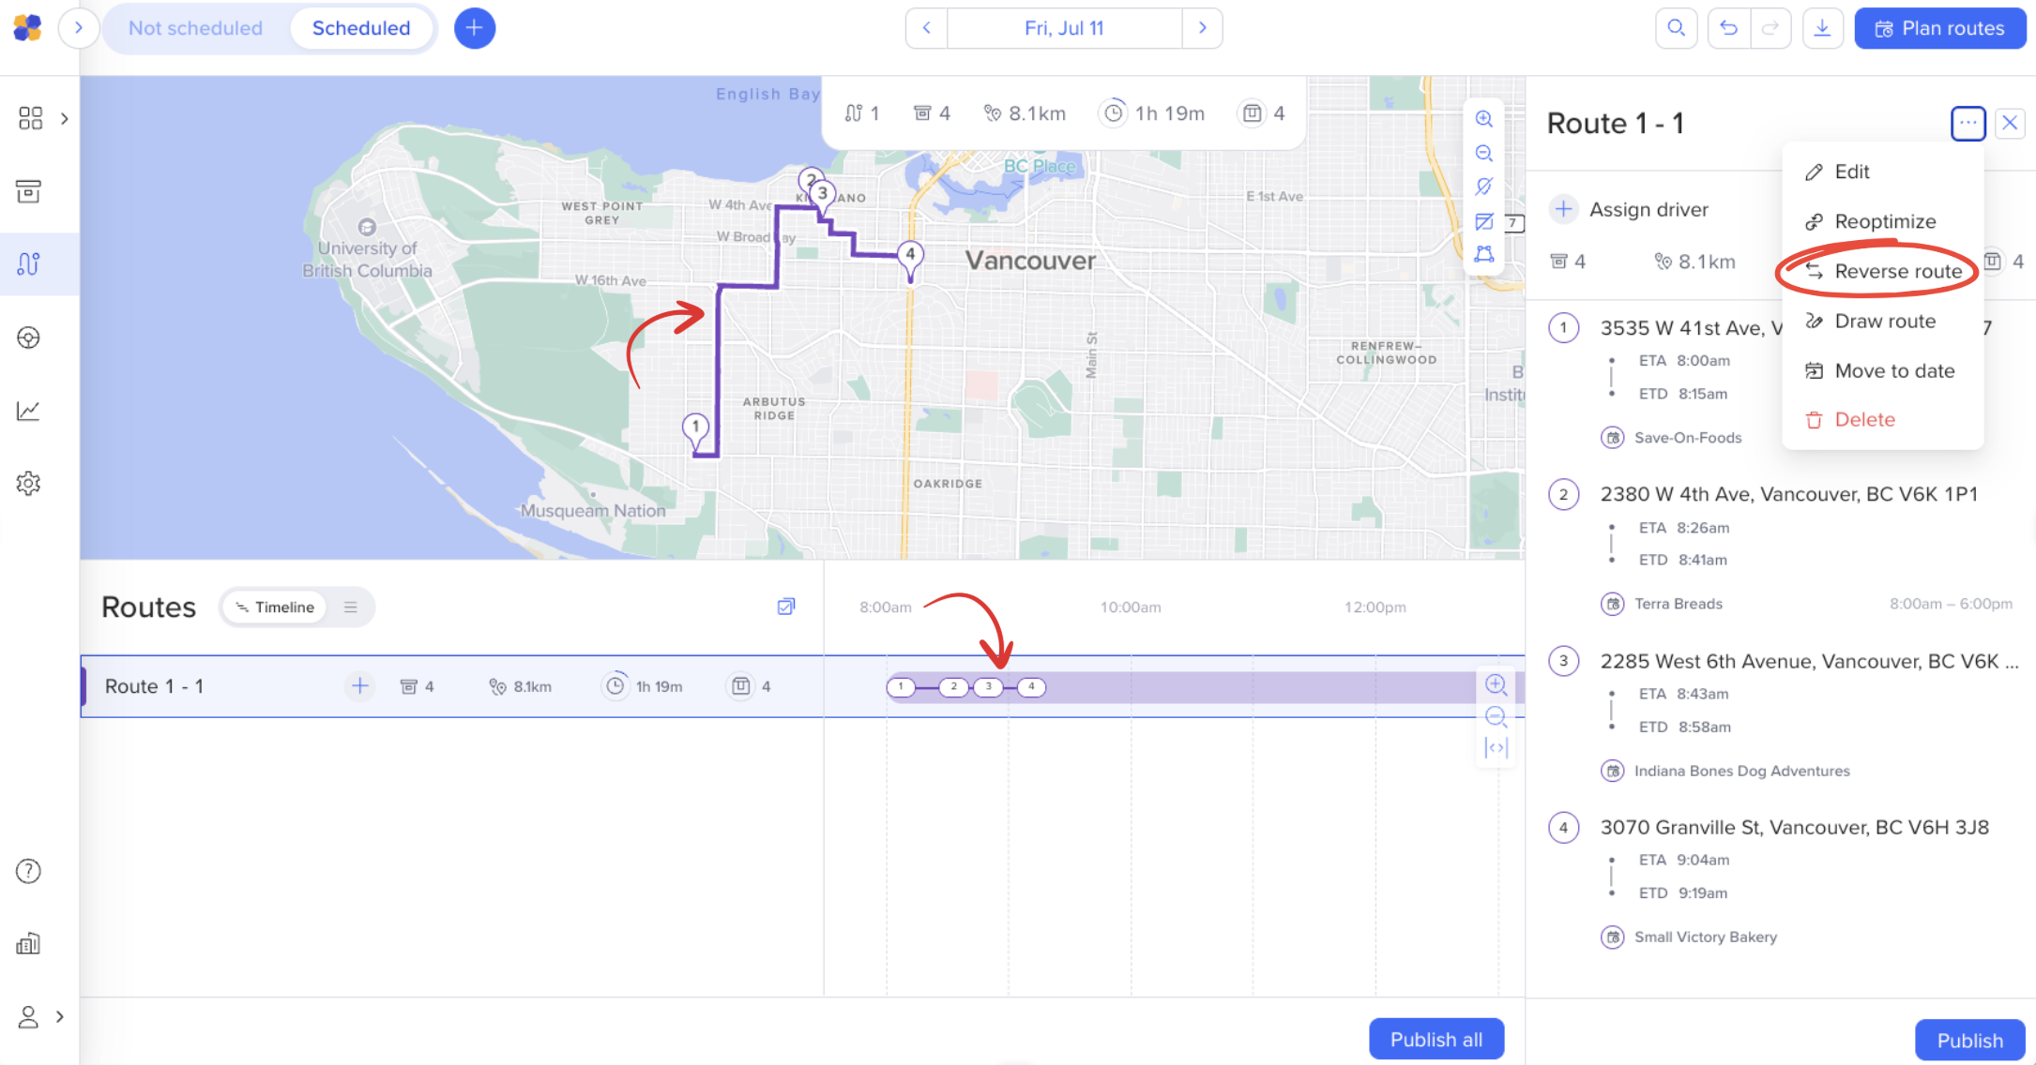Image resolution: width=2036 pixels, height=1065 pixels.
Task: Click the Plan routes button
Action: pos(1939,28)
